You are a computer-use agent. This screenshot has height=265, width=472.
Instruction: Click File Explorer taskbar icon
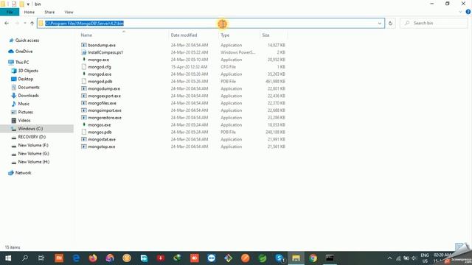296,258
